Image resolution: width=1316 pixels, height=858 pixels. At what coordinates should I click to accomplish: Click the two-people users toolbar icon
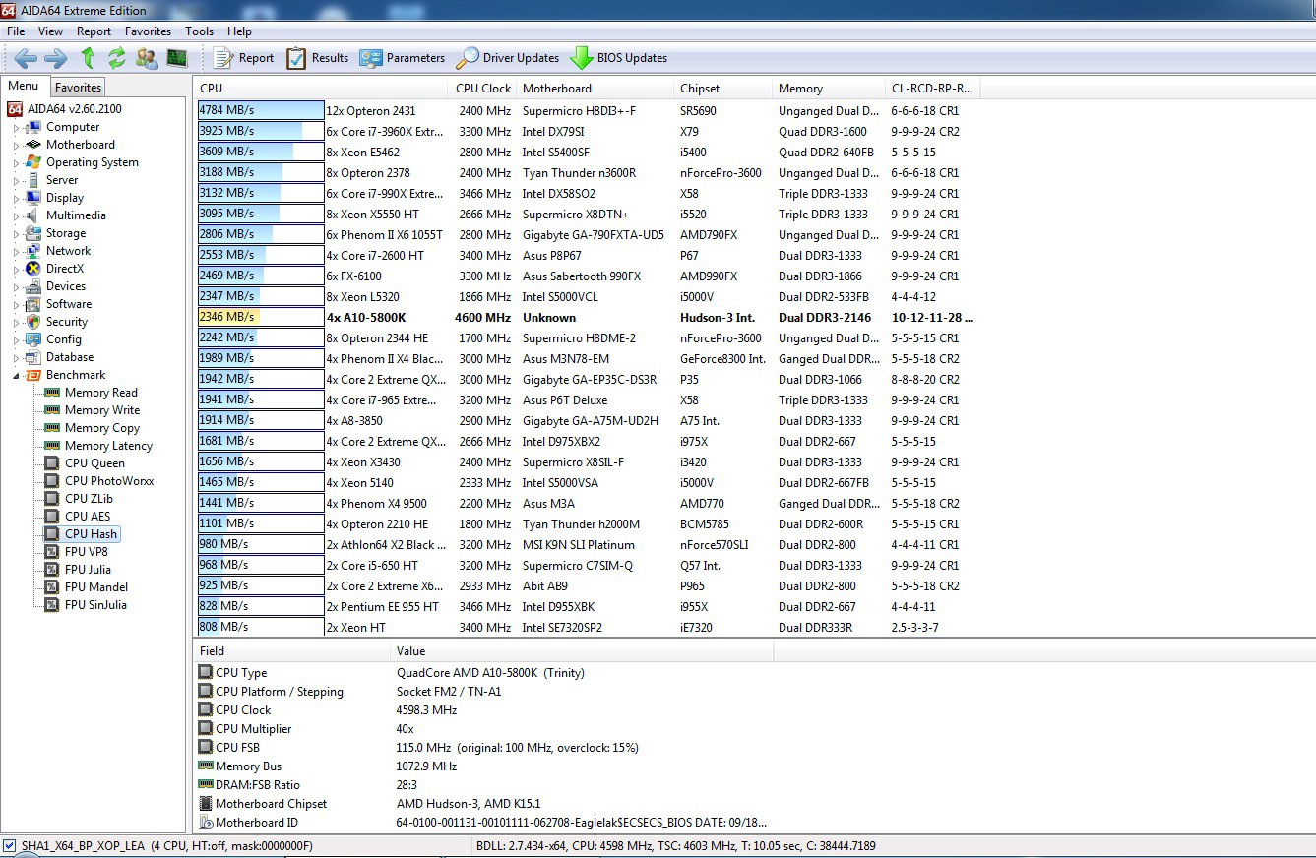(147, 58)
